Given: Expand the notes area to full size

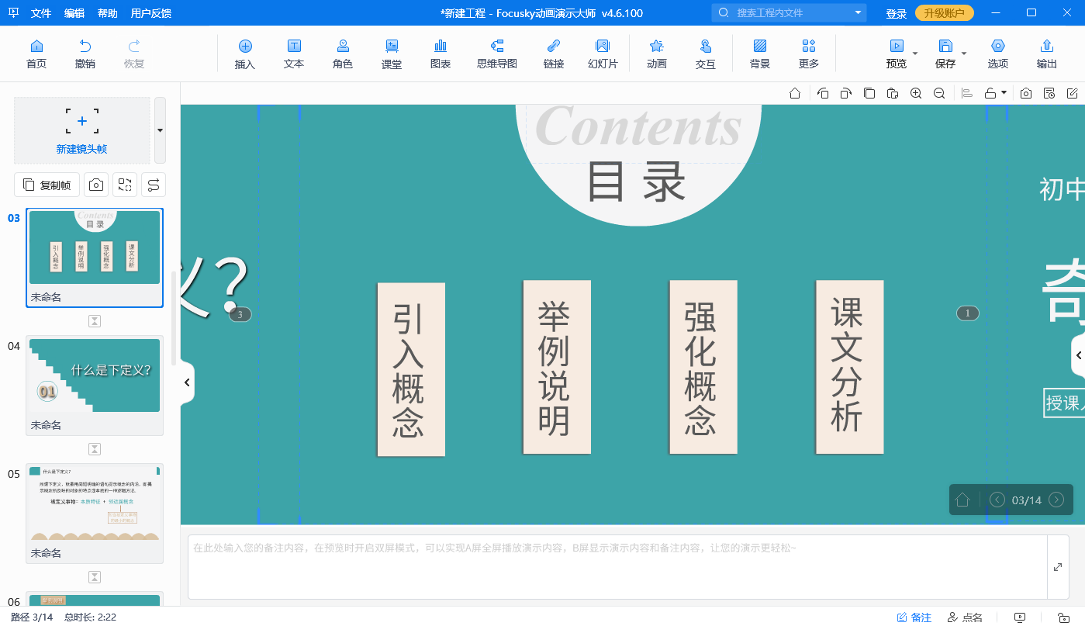Looking at the screenshot, I should click(x=1058, y=567).
